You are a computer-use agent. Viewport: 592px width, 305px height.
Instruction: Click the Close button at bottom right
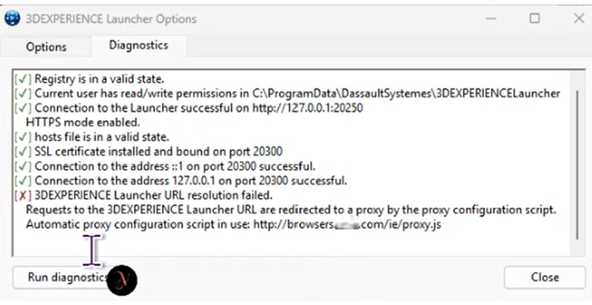544,277
